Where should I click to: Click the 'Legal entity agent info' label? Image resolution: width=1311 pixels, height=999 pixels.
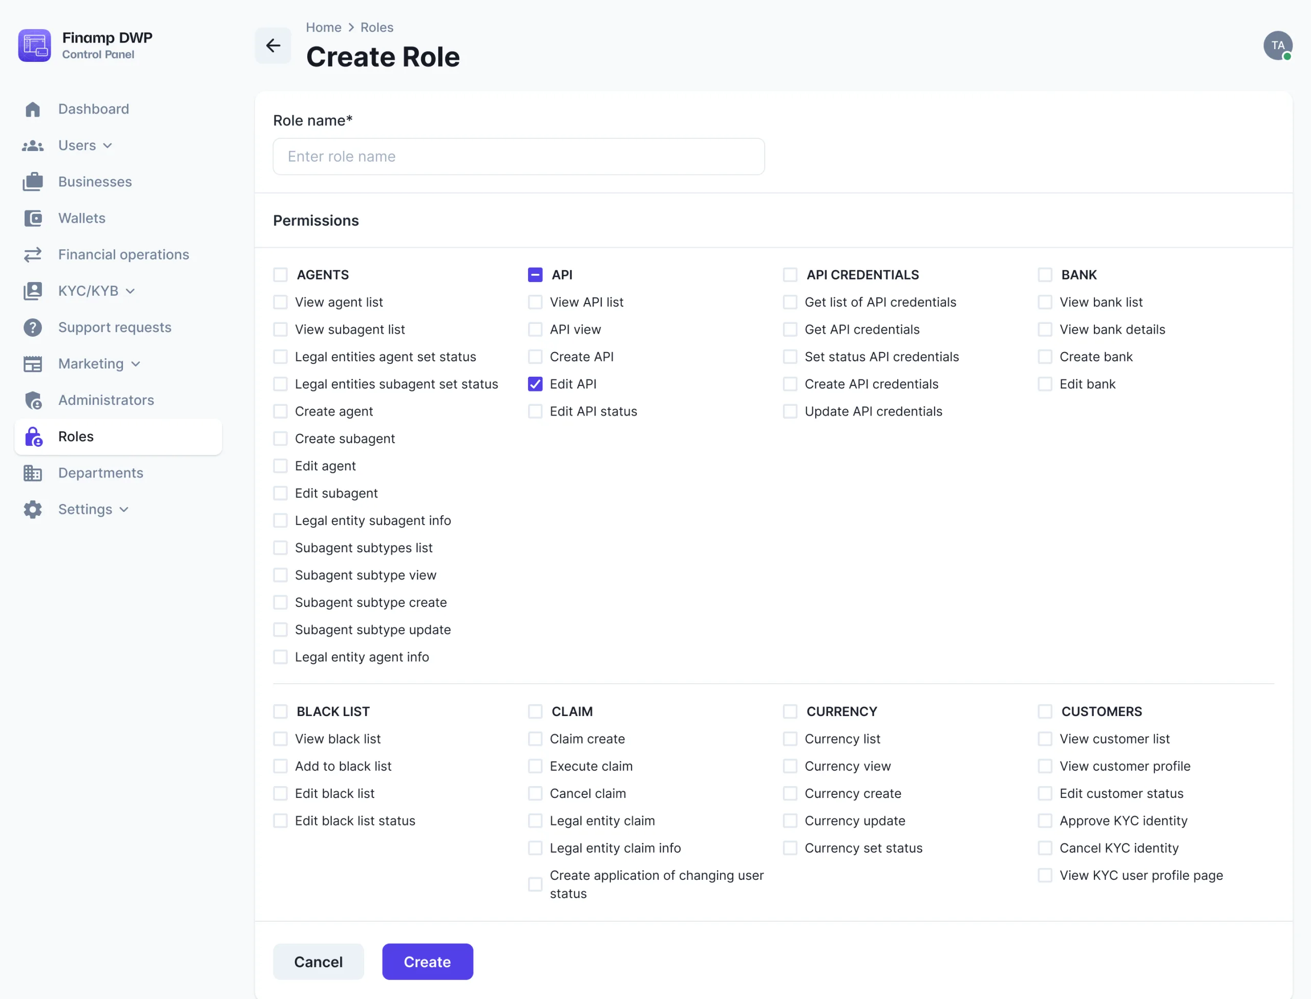[362, 657]
